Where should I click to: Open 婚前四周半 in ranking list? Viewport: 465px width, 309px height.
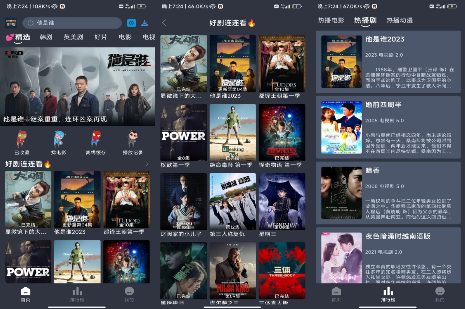(388, 127)
